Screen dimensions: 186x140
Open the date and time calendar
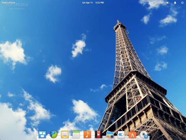(x=93, y=3)
